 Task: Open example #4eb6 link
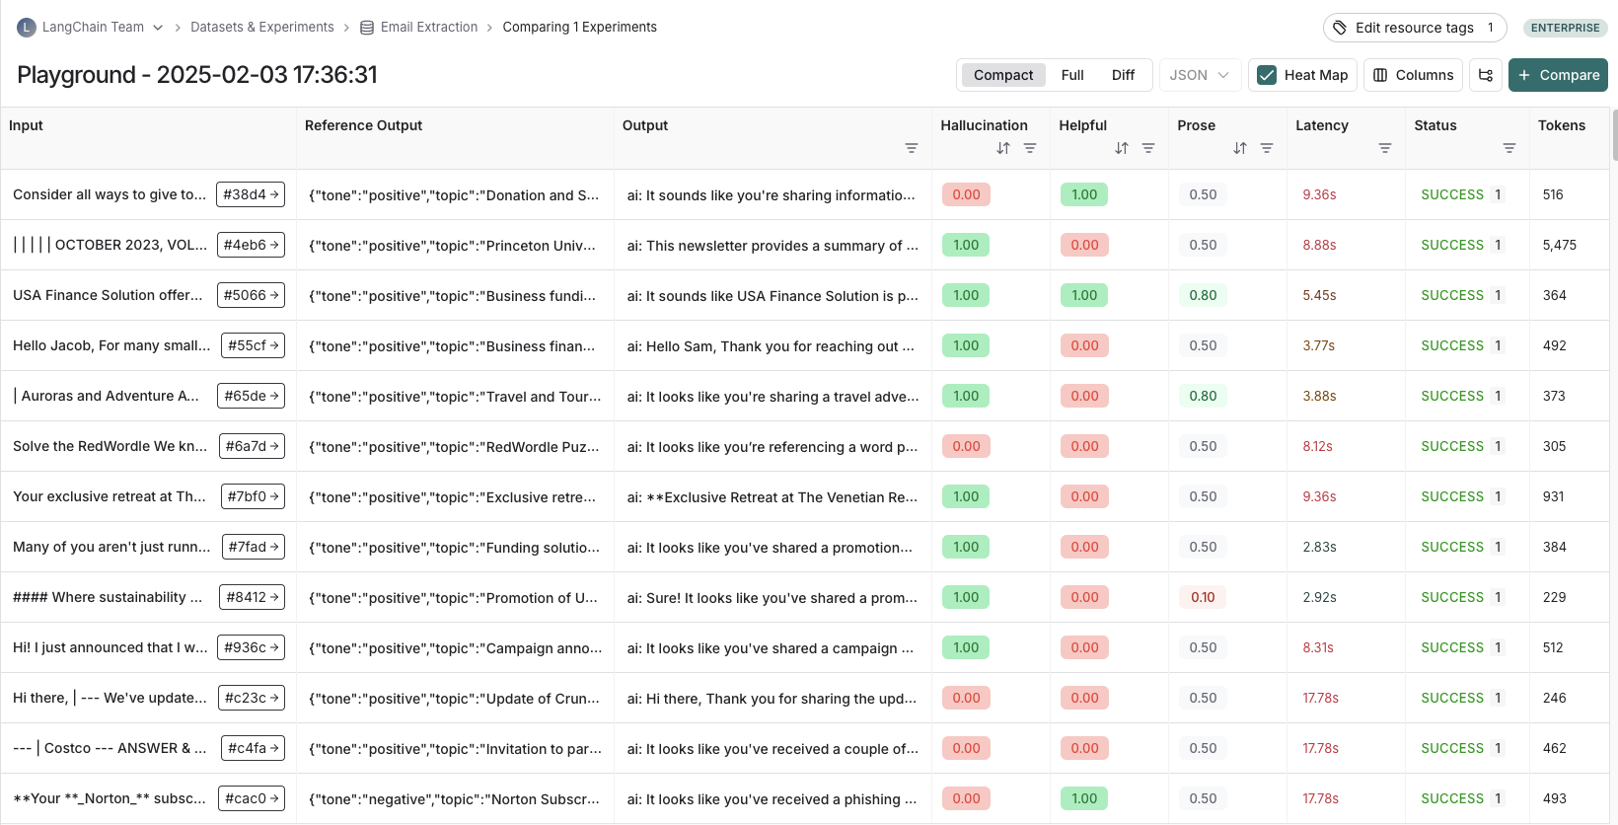pos(252,245)
